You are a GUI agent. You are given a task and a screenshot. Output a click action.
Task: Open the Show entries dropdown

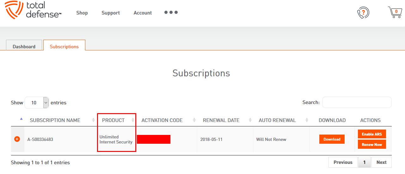pyautogui.click(x=37, y=102)
